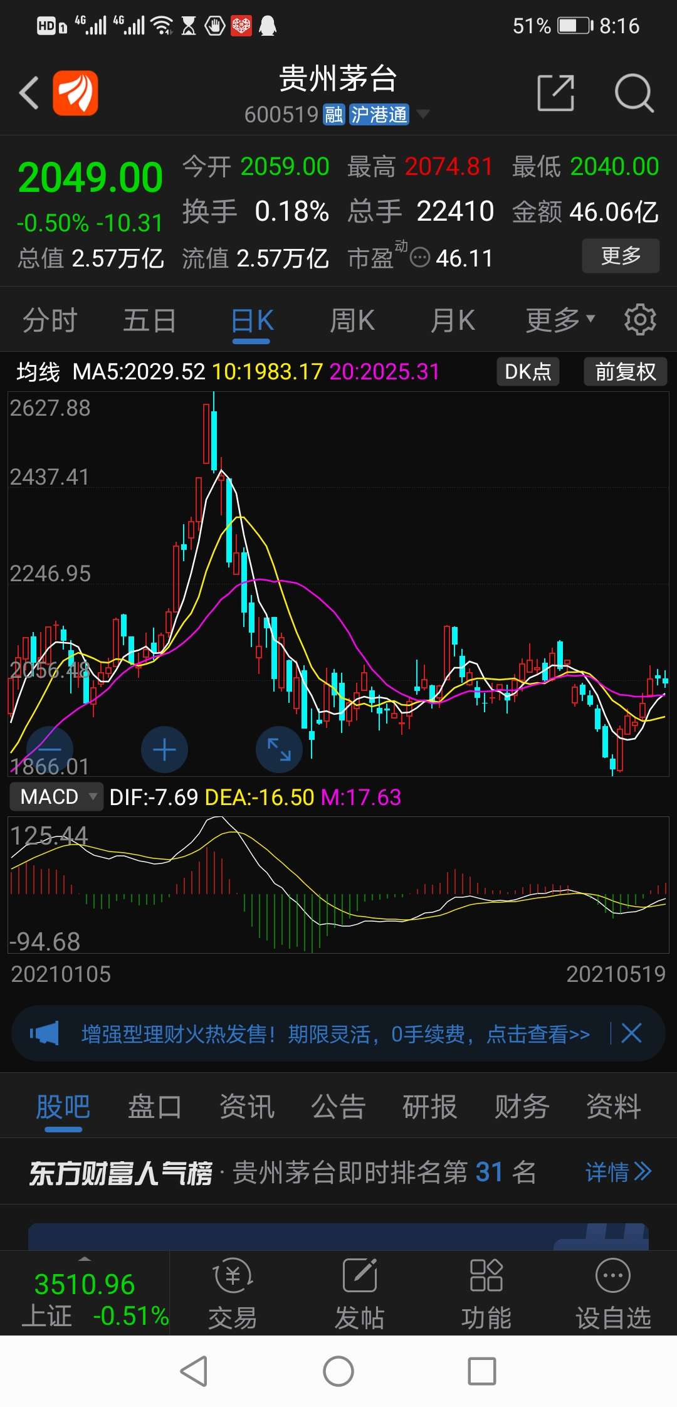Tap the 20210519 end date label
The width and height of the screenshot is (677, 1407).
(616, 974)
